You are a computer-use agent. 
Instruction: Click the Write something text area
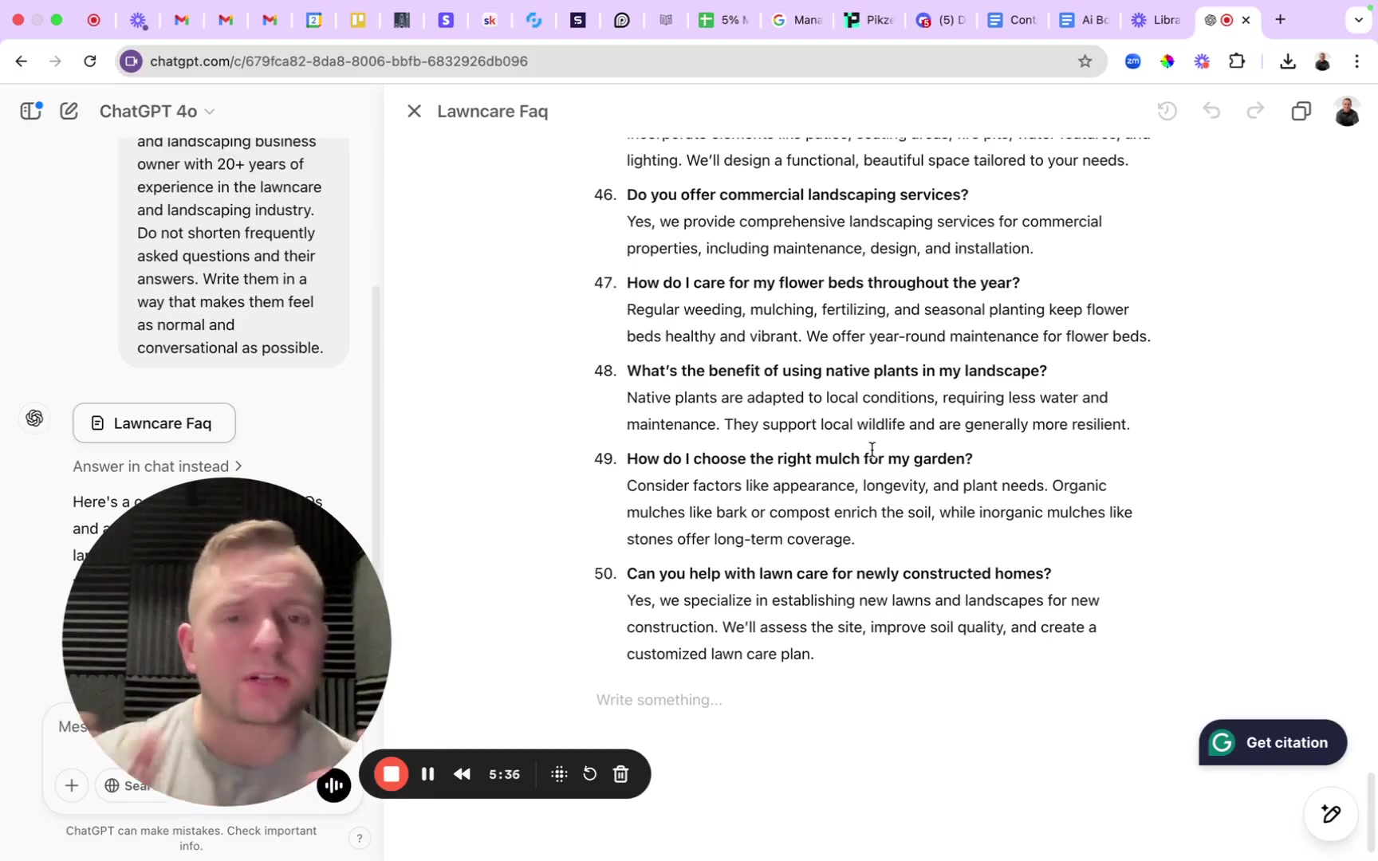[x=659, y=699]
